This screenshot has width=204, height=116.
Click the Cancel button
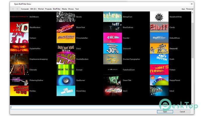click(182, 112)
